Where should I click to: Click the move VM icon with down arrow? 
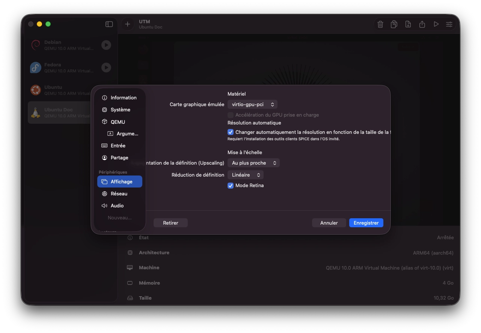pos(408,24)
